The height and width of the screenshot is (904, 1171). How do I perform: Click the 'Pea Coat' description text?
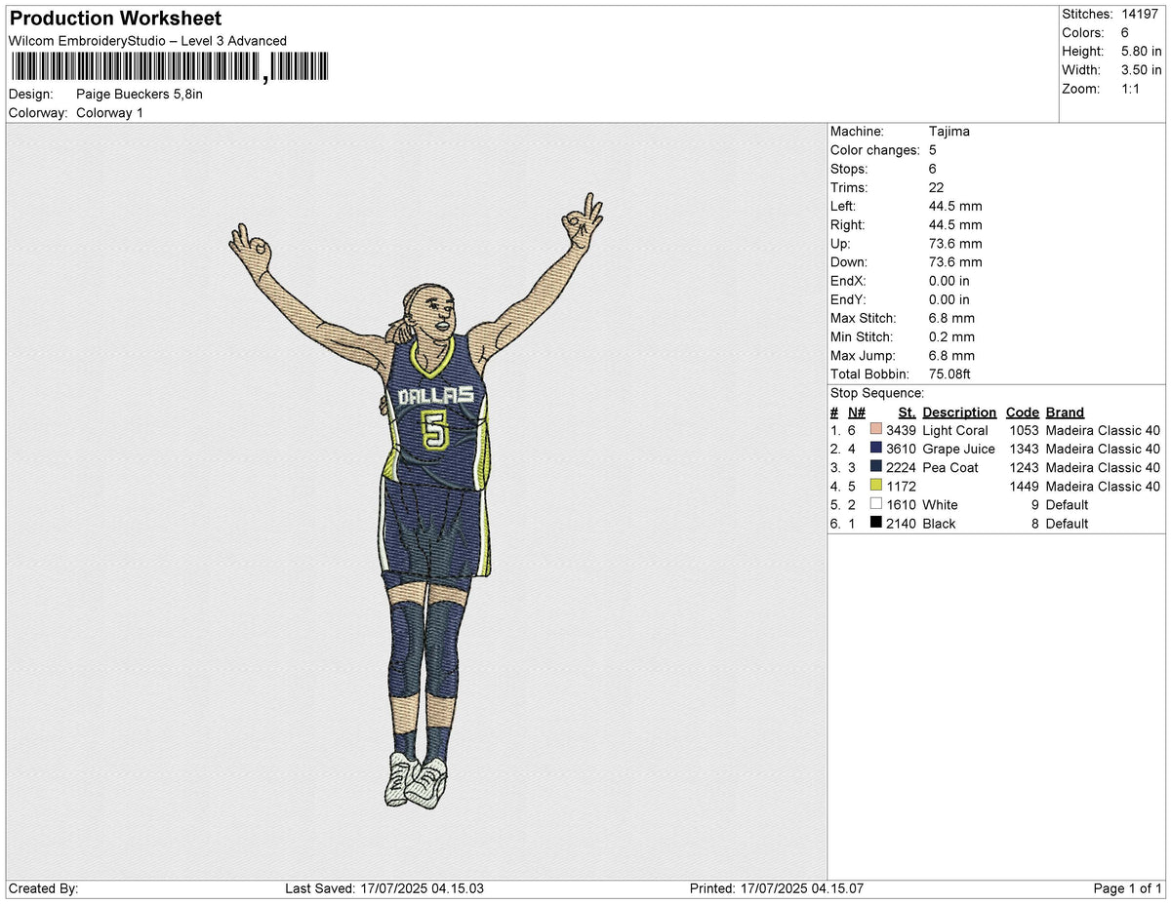pos(950,467)
